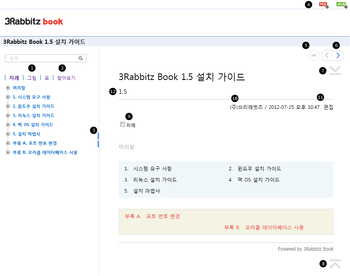The width and height of the screenshot is (350, 276).
Task: Collapse the sidebar with the splitter handle
Action: (x=98, y=140)
